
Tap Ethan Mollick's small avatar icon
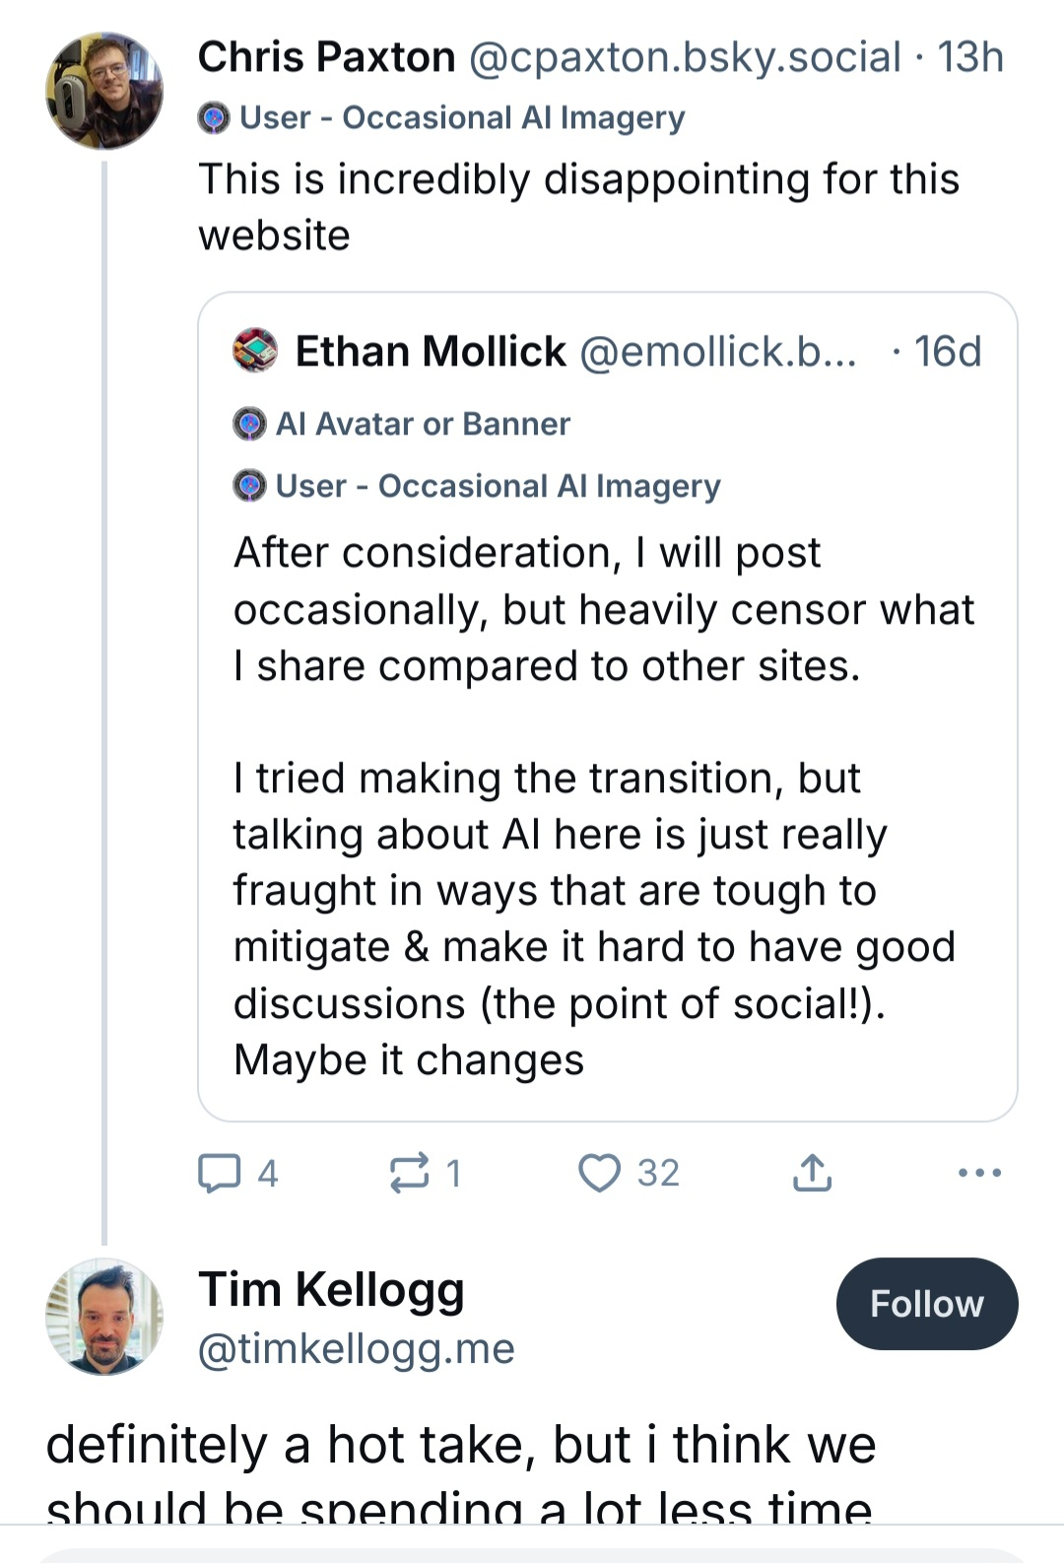255,351
